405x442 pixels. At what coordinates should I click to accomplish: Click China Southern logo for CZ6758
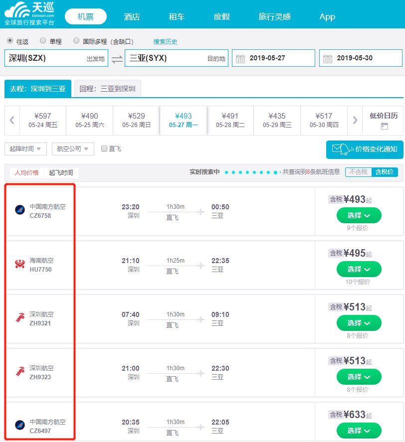[x=20, y=210]
